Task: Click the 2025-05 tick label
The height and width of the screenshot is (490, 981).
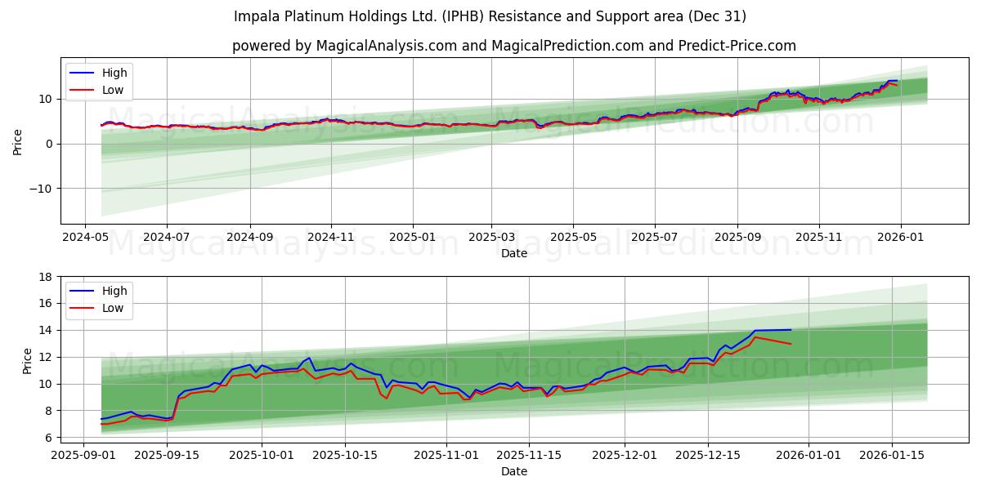Action: [573, 237]
